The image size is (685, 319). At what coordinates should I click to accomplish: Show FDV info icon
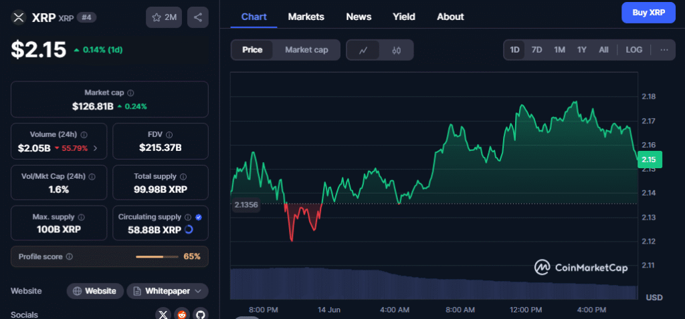169,135
